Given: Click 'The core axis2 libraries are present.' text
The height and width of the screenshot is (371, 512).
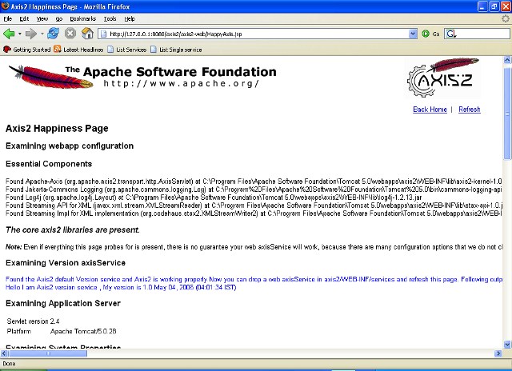Looking at the screenshot, I should coord(73,230).
